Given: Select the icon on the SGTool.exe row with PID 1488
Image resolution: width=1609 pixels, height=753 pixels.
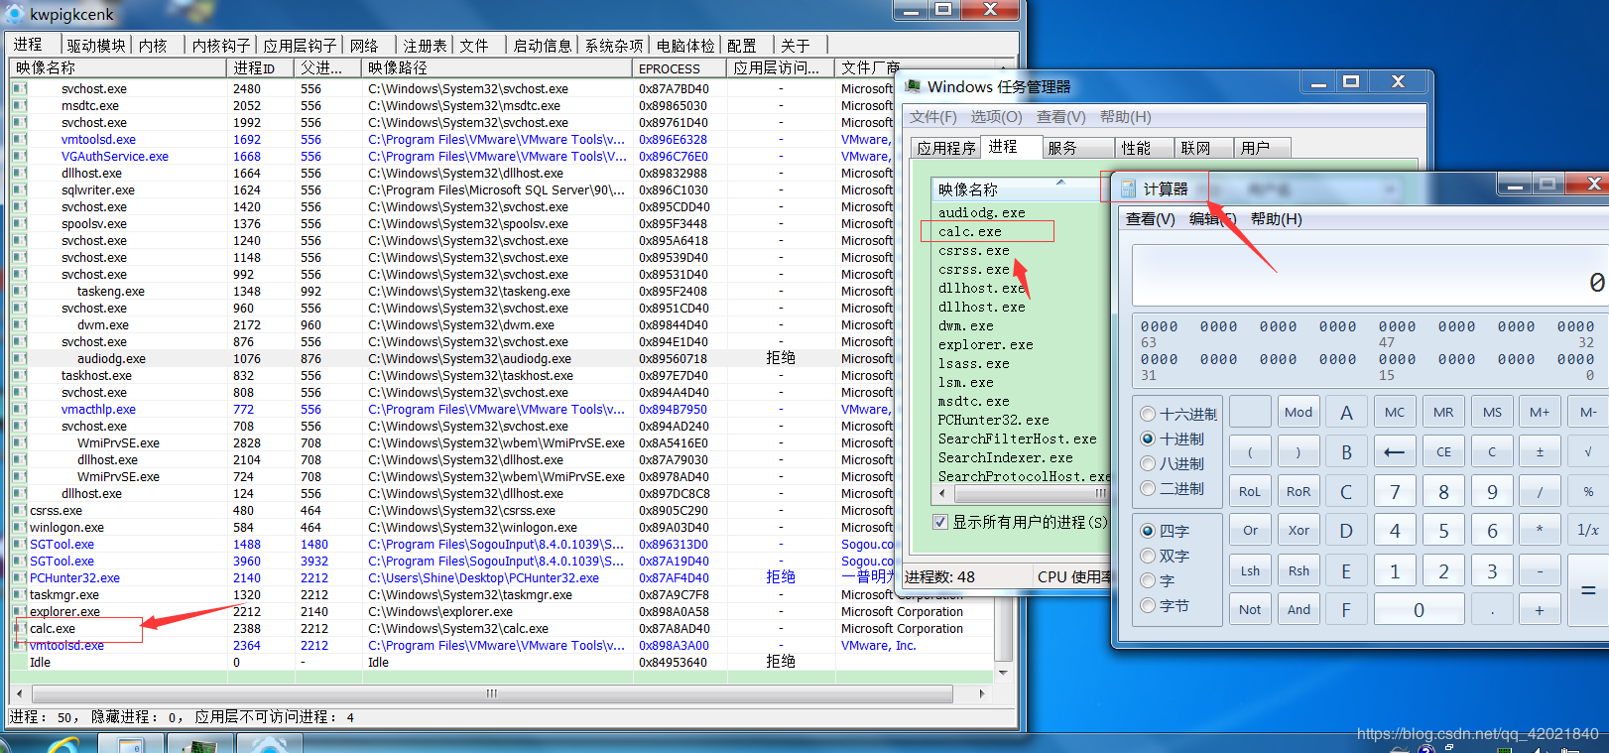Looking at the screenshot, I should (19, 545).
